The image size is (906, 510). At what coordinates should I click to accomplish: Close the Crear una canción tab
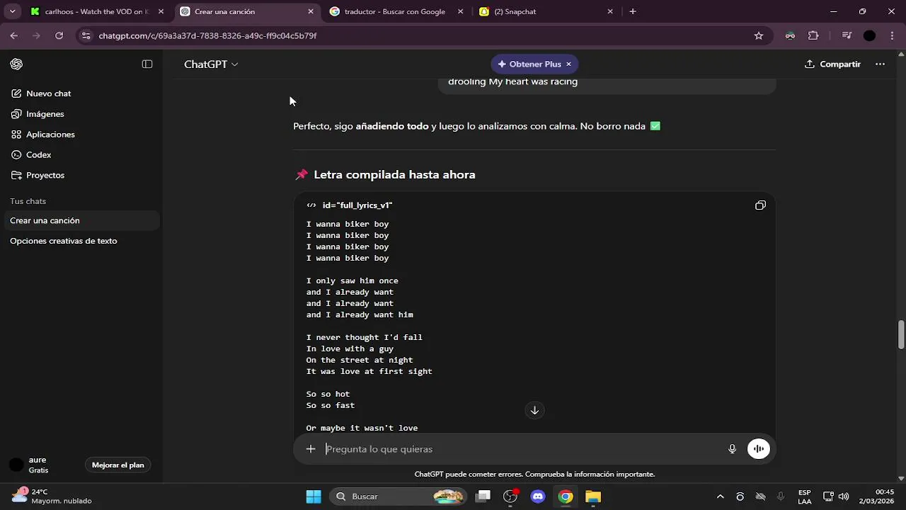point(311,11)
